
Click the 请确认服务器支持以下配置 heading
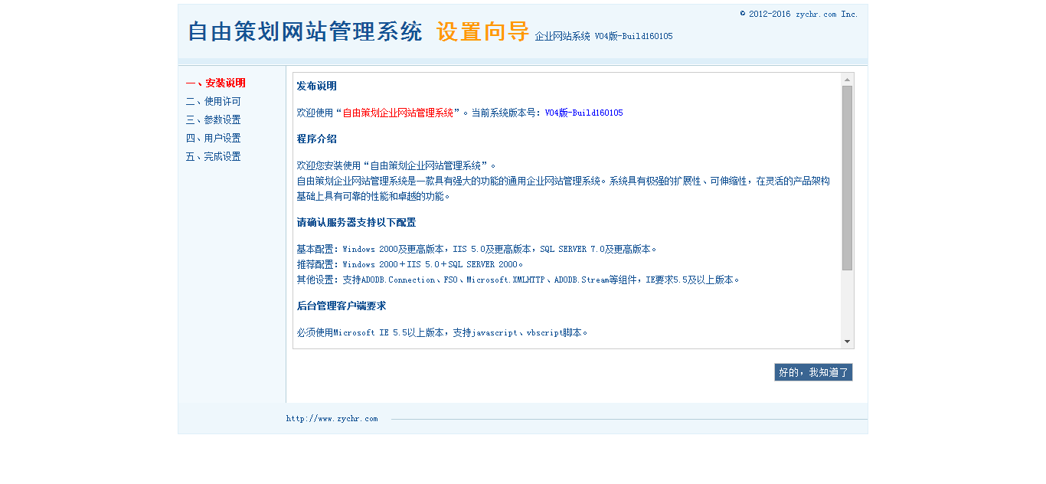[x=356, y=222]
